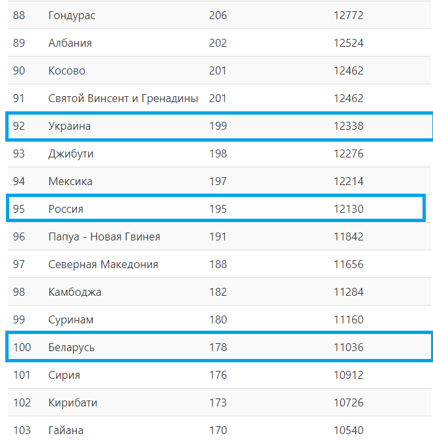
Task: Click the Кирибати country cell
Action: point(72,402)
